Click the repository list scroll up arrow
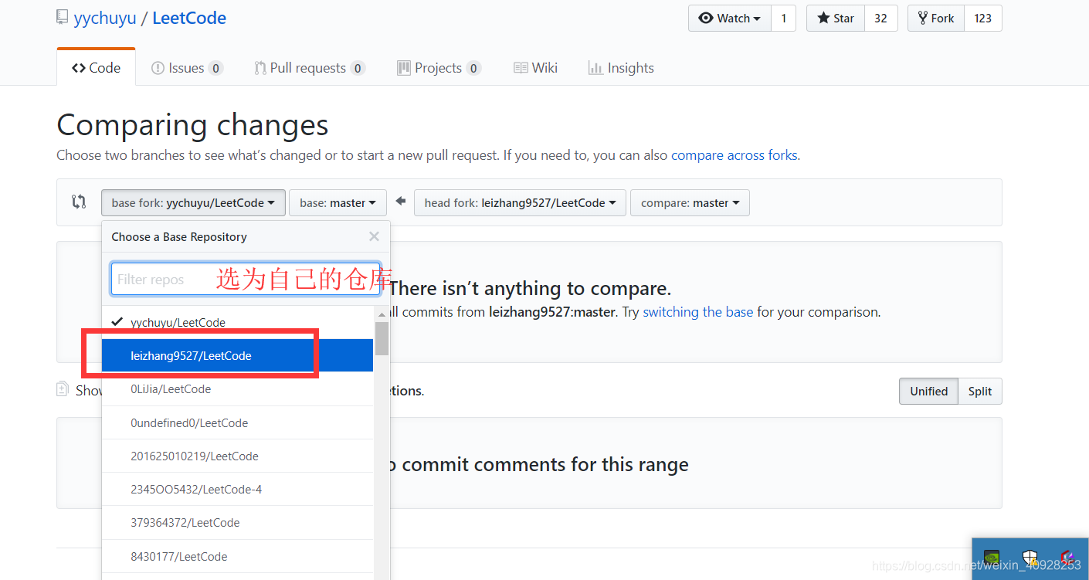Image resolution: width=1089 pixels, height=580 pixels. point(382,314)
